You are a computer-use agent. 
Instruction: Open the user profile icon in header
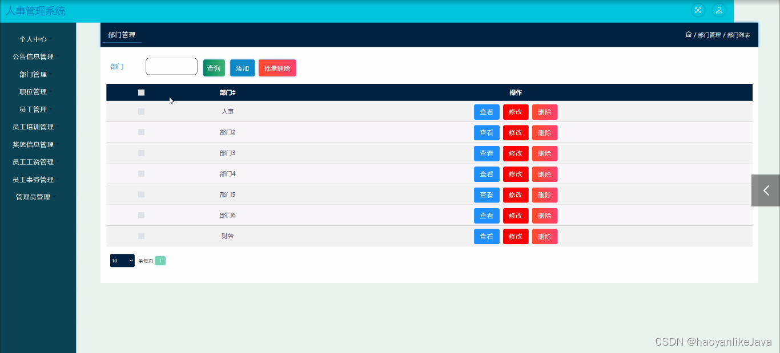click(x=719, y=10)
